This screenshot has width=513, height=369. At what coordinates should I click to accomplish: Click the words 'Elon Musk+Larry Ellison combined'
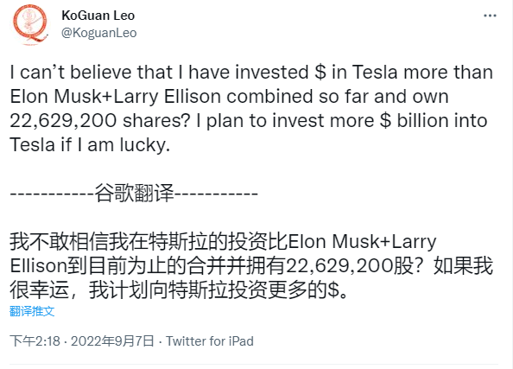[161, 97]
